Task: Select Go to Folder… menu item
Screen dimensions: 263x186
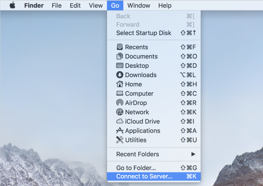Action: pos(136,168)
